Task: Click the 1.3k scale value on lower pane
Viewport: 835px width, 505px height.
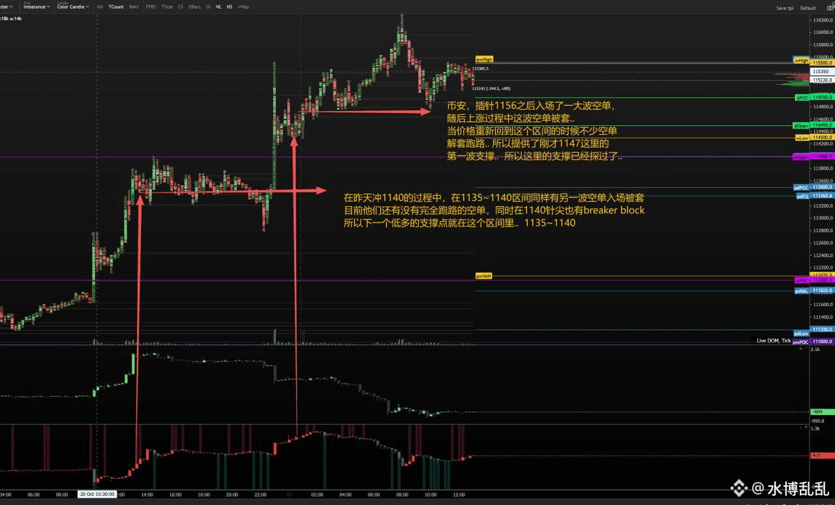Action: (x=815, y=428)
